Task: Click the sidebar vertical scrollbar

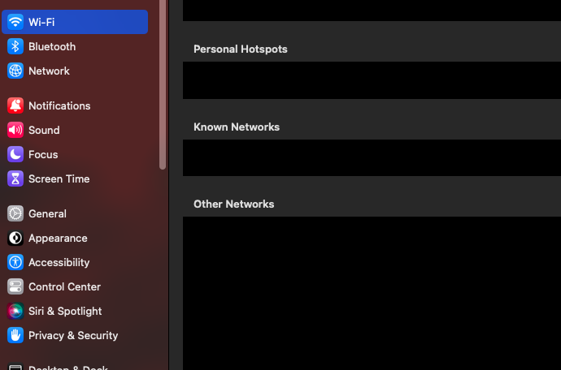Action: point(163,81)
